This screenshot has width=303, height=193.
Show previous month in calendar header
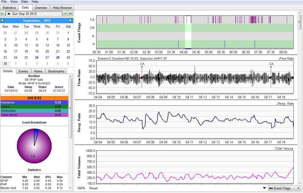tap(2, 20)
